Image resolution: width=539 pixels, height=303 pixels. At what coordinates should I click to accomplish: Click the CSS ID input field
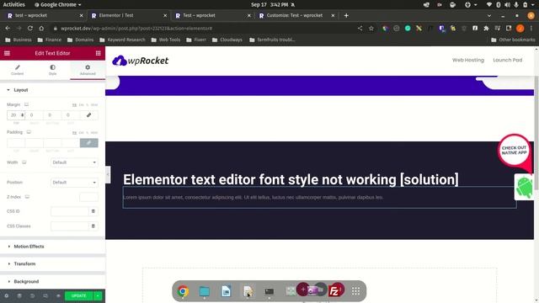point(70,211)
